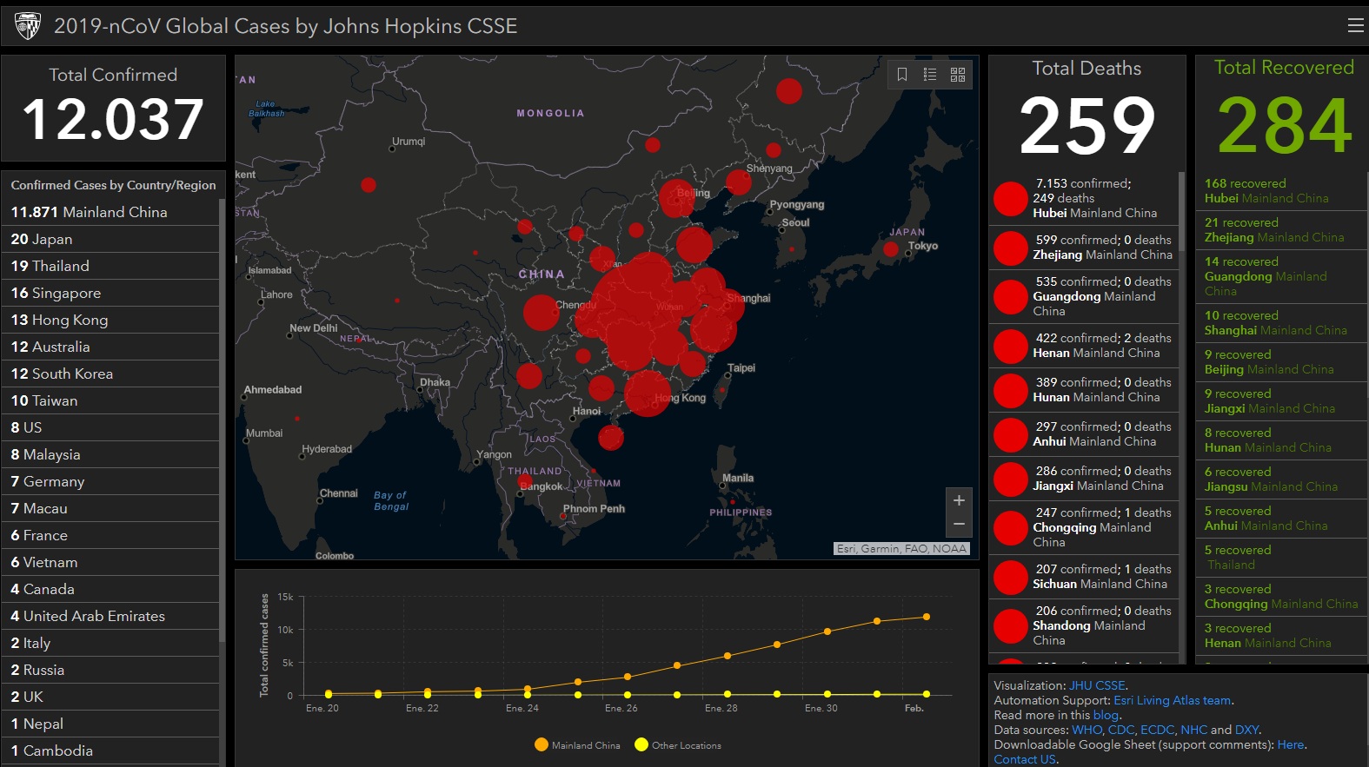Click the Shandong red circle icon in deaths list

point(1011,626)
